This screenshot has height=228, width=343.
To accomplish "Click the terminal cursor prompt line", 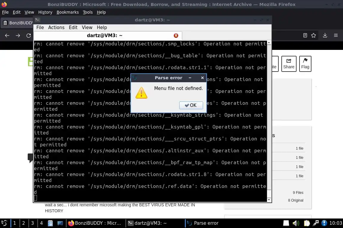I will pyautogui.click(x=35, y=198).
